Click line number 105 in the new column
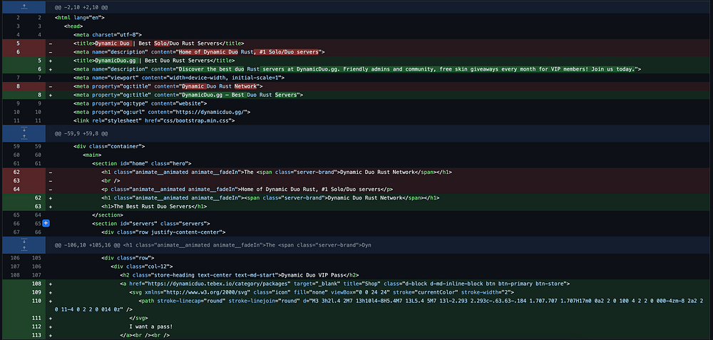The height and width of the screenshot is (340, 713). click(37, 258)
